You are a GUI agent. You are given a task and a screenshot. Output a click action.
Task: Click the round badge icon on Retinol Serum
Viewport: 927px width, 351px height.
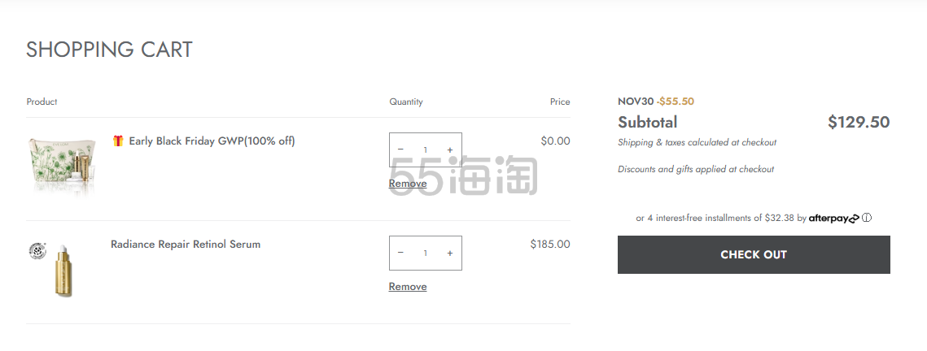pos(37,250)
